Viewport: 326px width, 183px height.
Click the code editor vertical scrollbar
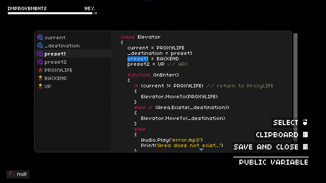(x=295, y=76)
